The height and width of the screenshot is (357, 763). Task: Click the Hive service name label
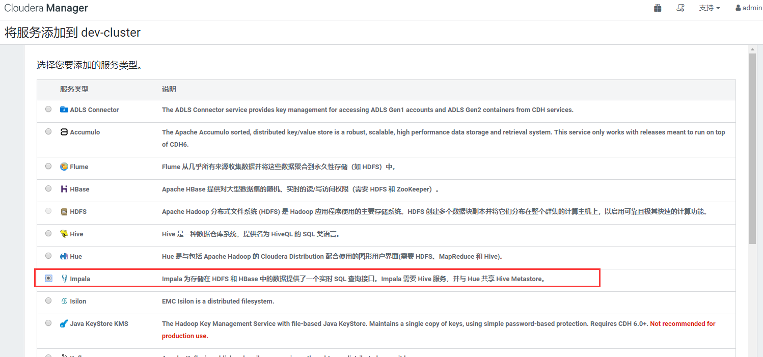[77, 234]
